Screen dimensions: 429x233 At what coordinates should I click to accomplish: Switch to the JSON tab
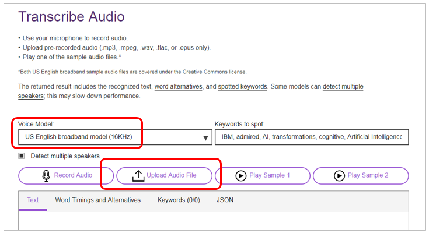(225, 200)
